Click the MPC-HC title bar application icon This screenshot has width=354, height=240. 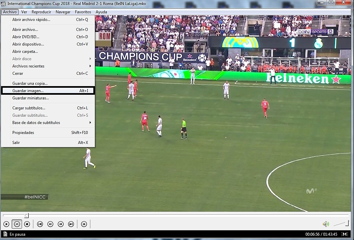click(x=3, y=3)
